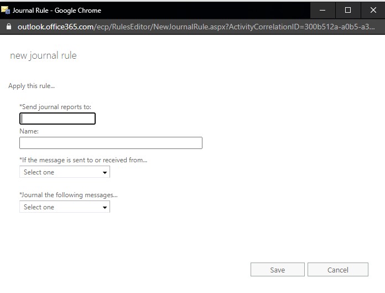Click the new journal rule heading

tap(43, 55)
